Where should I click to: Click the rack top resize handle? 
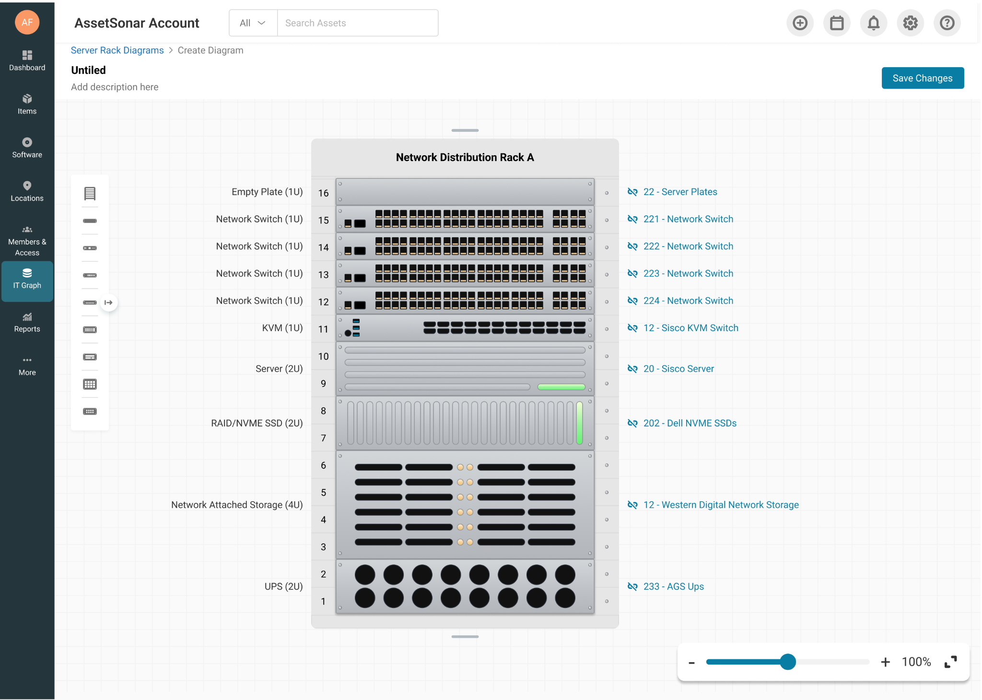pos(465,130)
